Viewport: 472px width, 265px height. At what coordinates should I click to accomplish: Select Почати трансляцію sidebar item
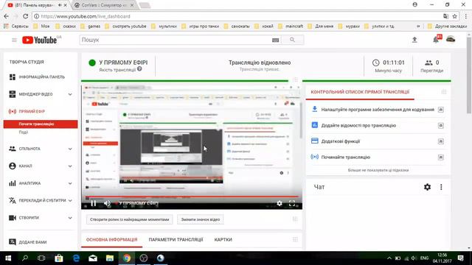[x=41, y=124]
